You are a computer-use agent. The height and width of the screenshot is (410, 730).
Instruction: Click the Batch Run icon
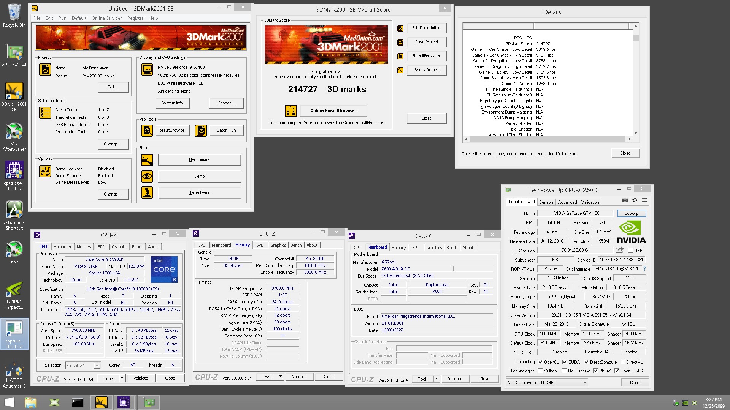[201, 131]
